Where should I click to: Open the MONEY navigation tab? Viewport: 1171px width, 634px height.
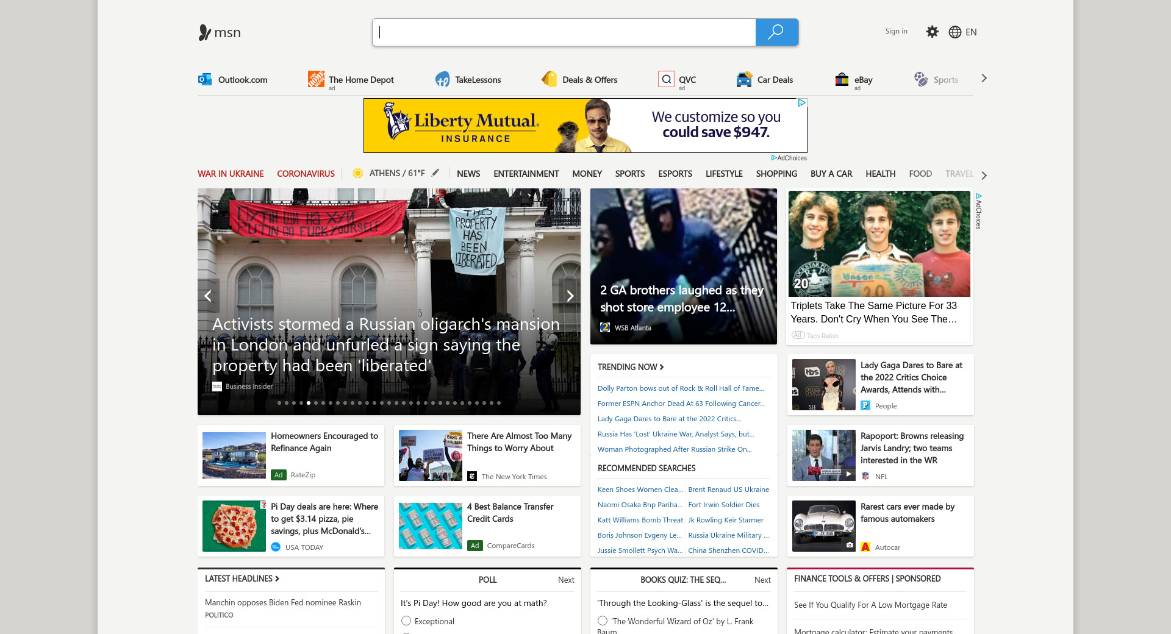point(587,174)
